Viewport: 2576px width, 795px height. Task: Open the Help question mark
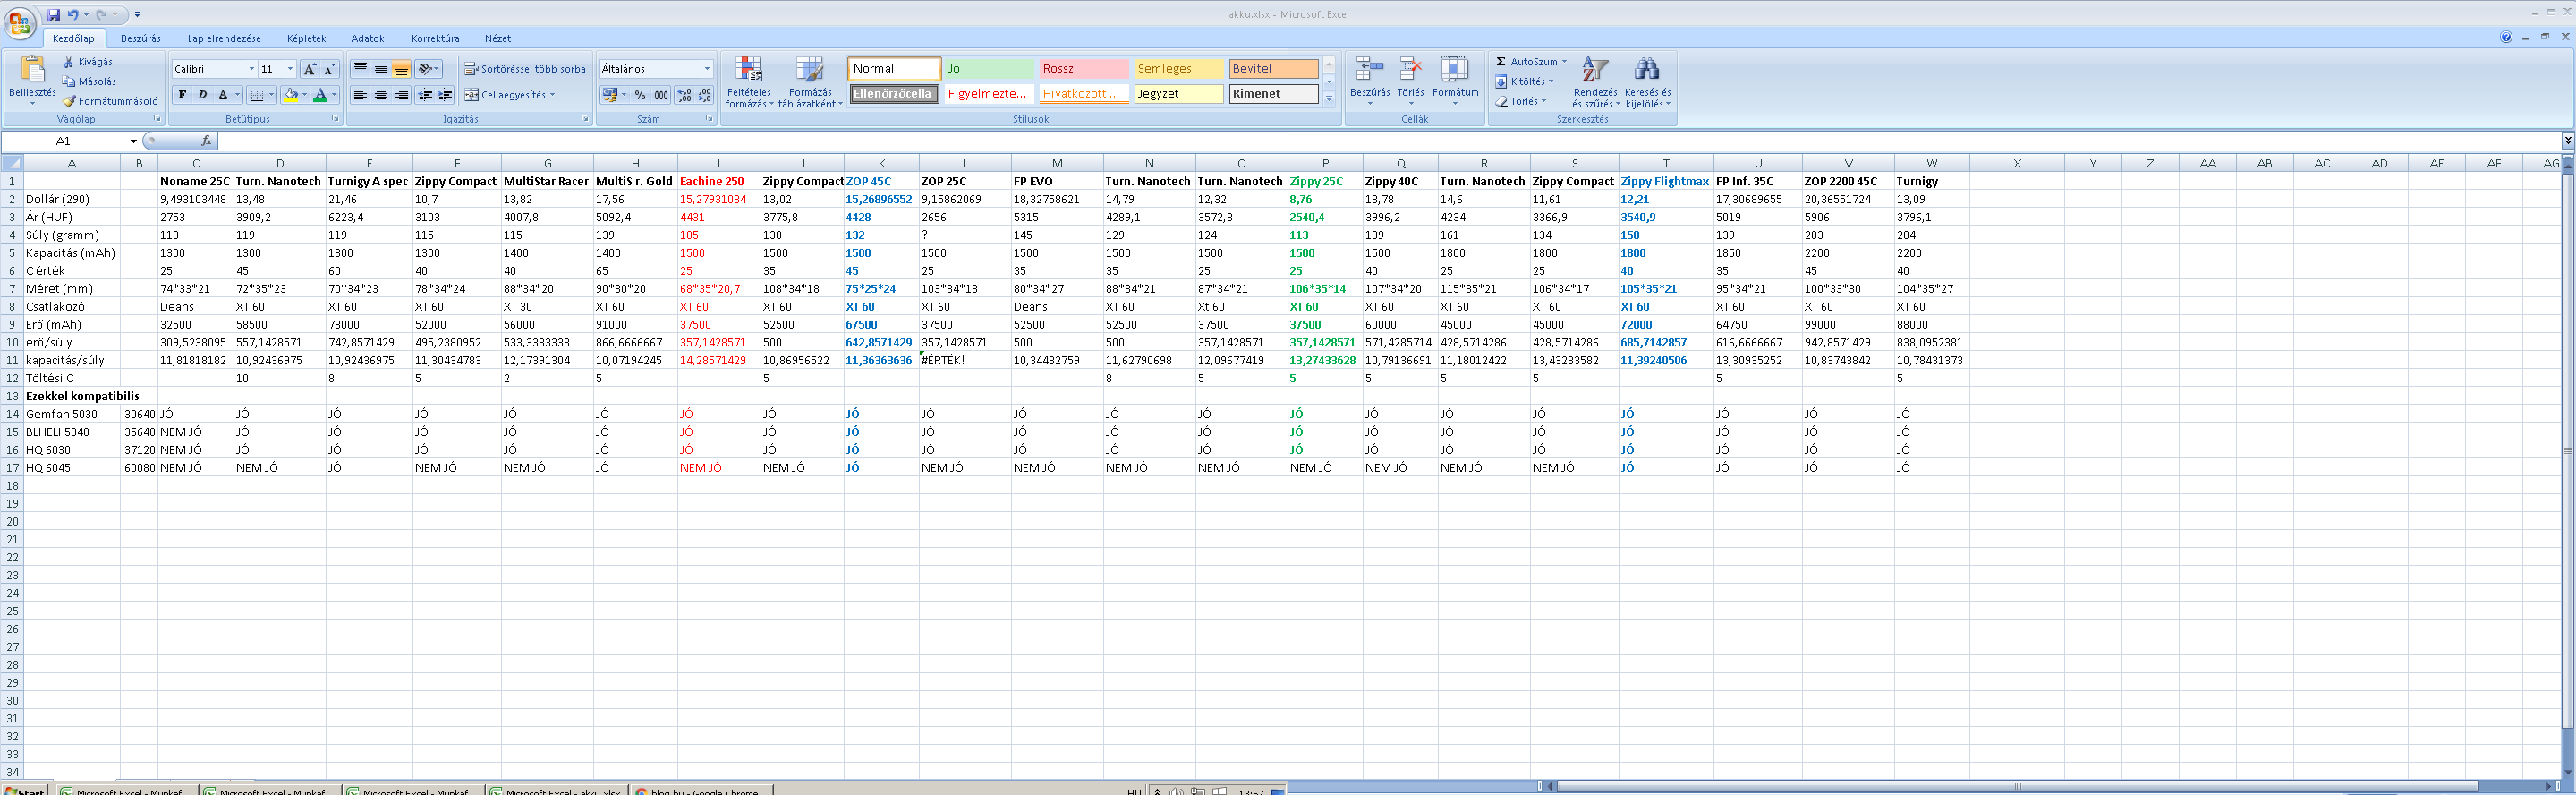pos(2506,38)
